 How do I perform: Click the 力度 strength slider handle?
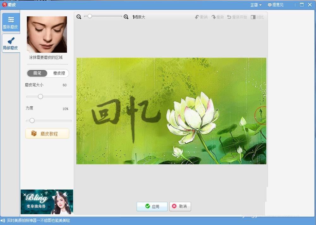[32, 121]
